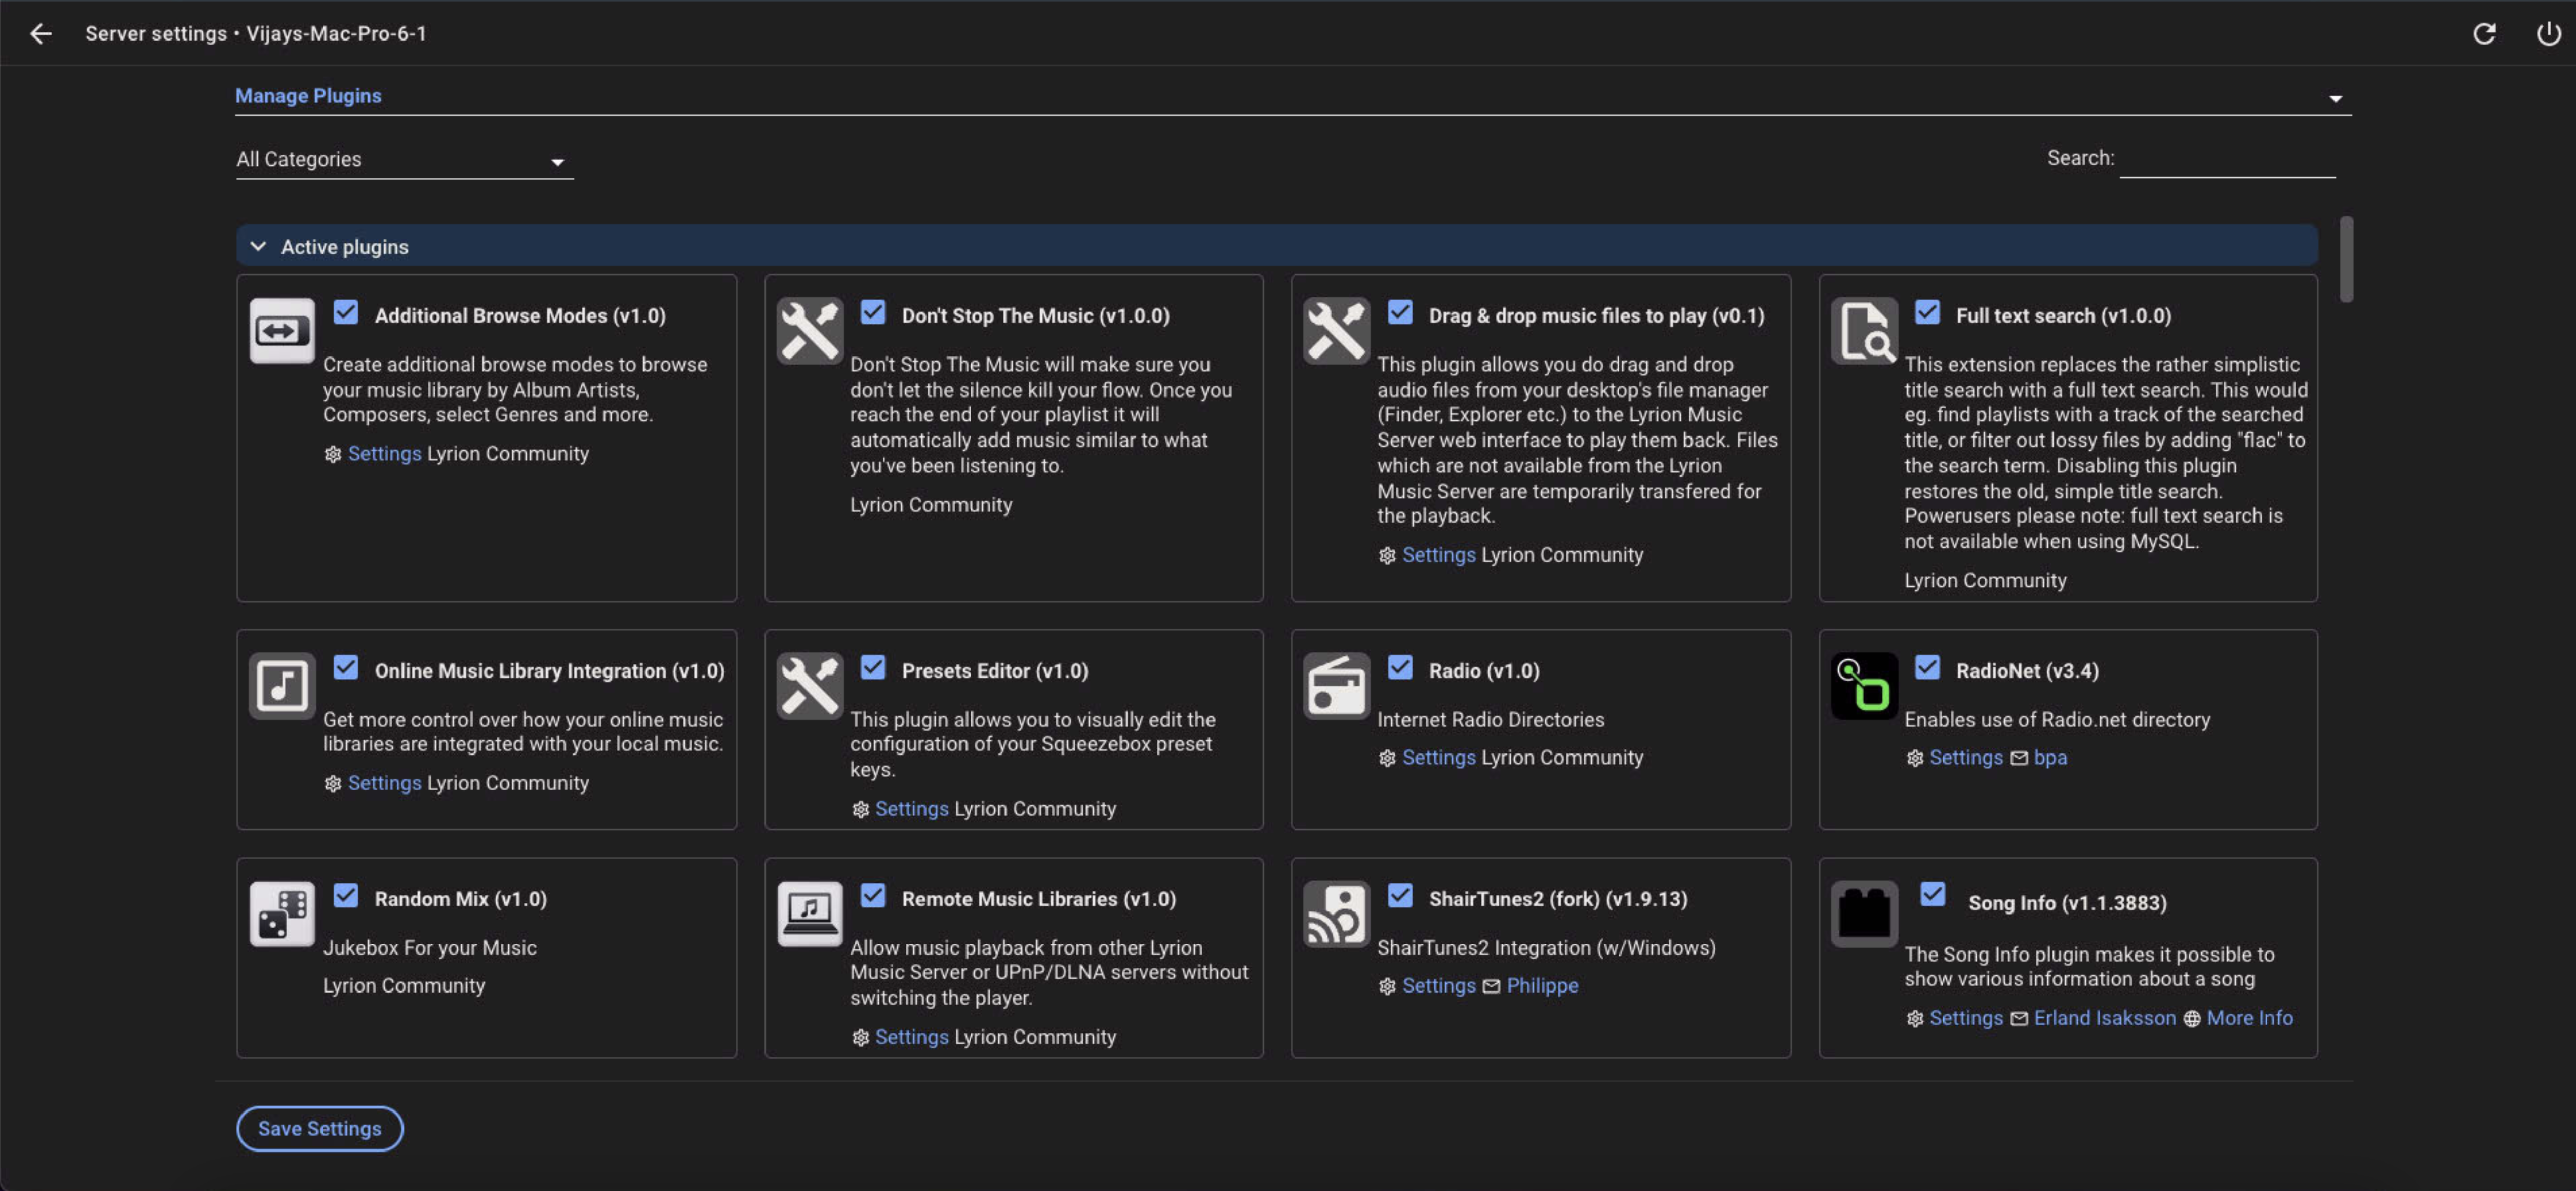Open Song Info Settings link
Image resolution: width=2576 pixels, height=1191 pixels.
pos(1966,1018)
